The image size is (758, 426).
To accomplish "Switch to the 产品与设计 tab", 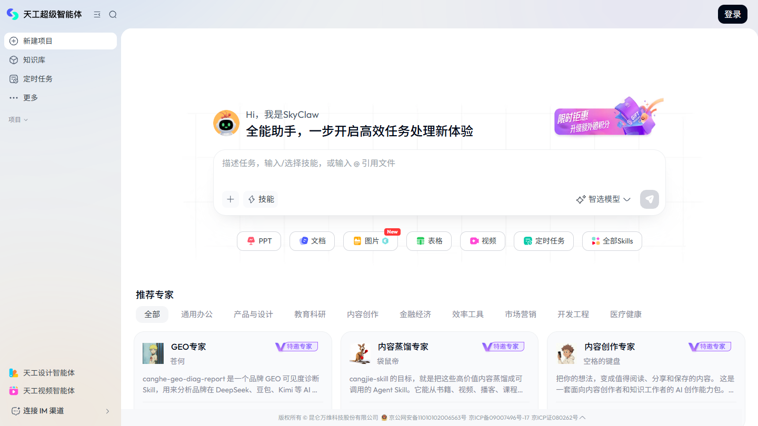I will [253, 315].
